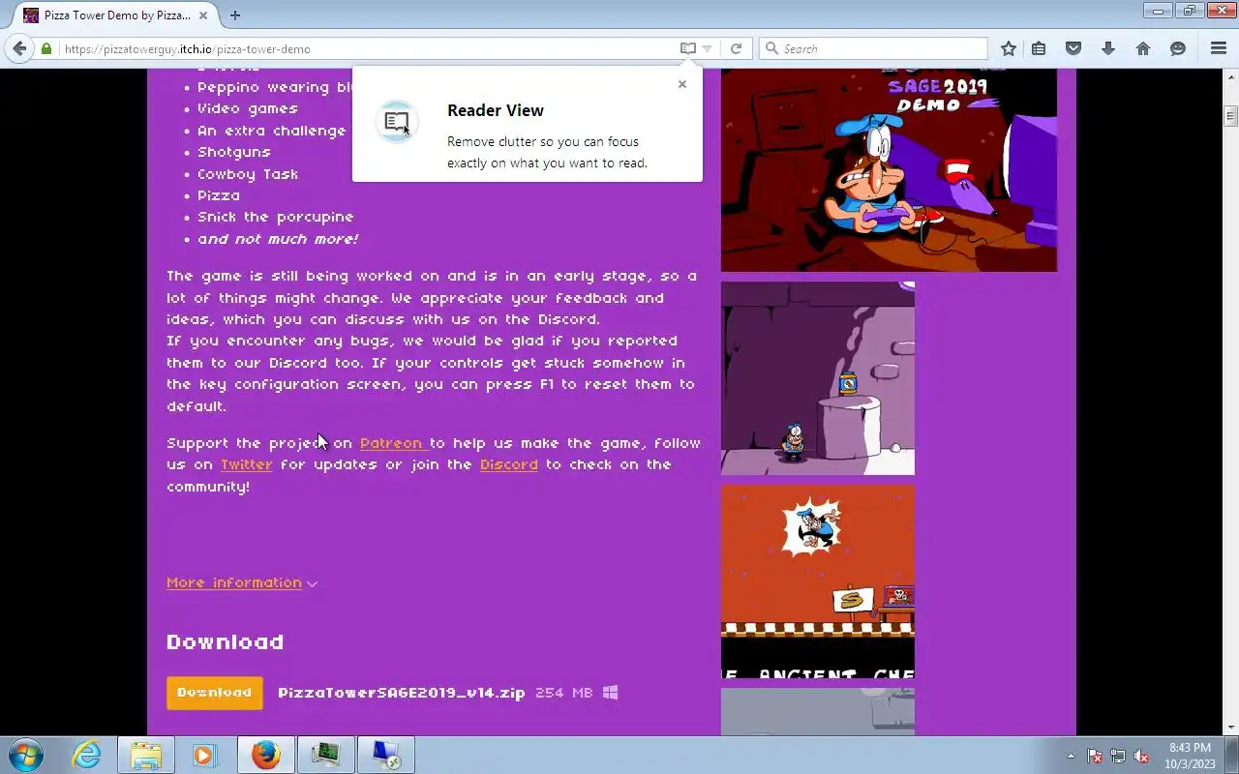This screenshot has width=1239, height=774.
Task: Click in the URL address field
Action: click(x=368, y=48)
